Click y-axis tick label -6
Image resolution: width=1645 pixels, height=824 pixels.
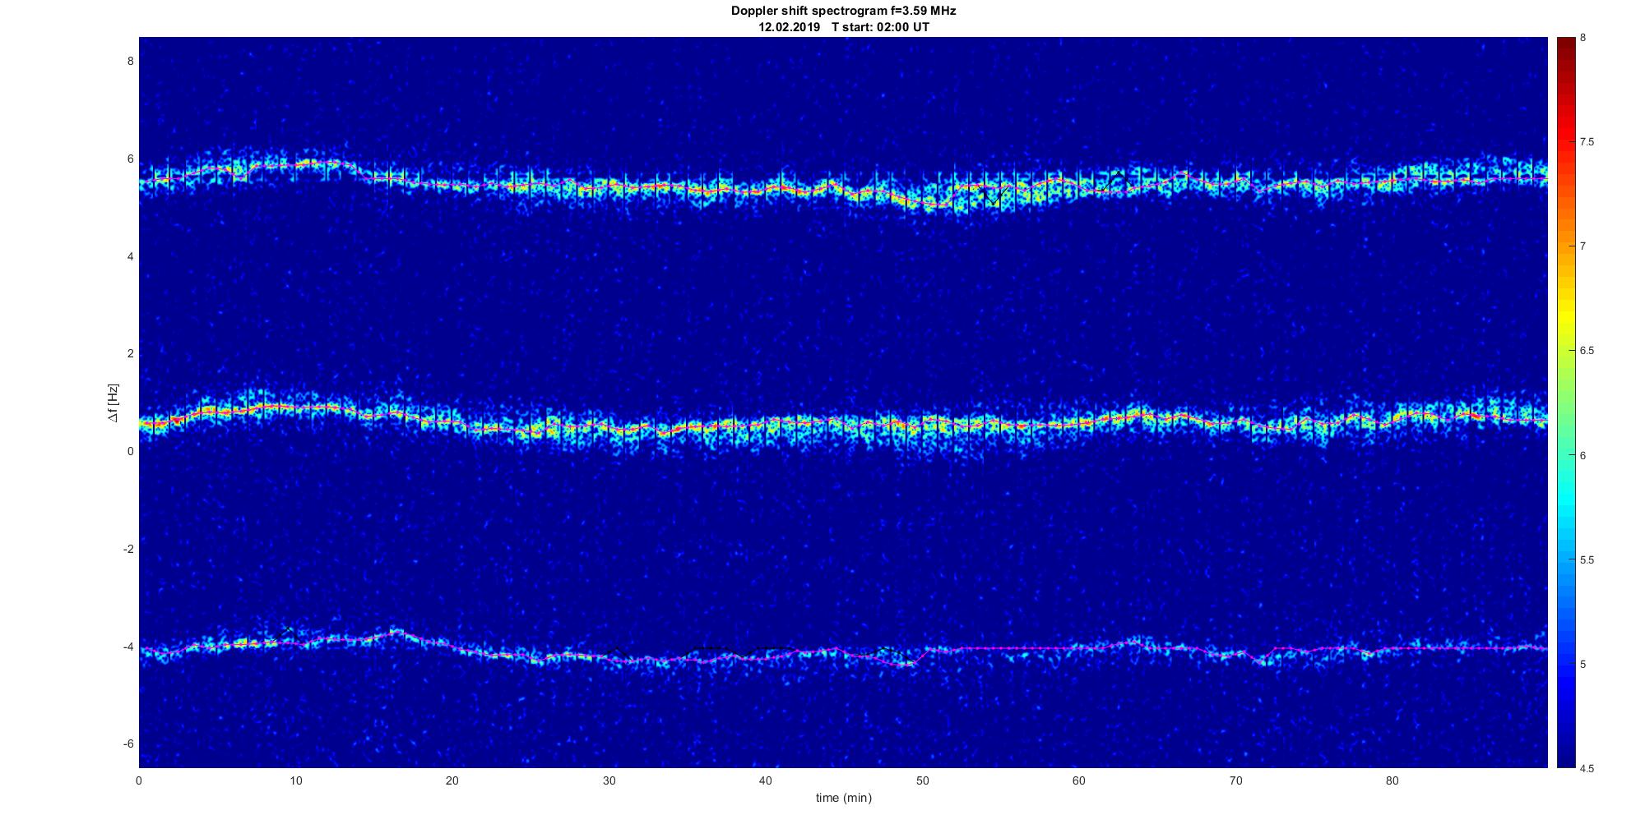click(128, 744)
